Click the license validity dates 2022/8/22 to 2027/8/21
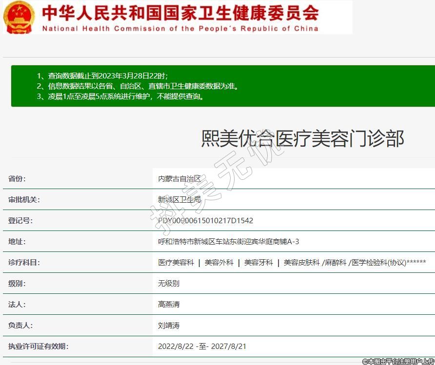This screenshot has width=435, height=365. coord(202,346)
